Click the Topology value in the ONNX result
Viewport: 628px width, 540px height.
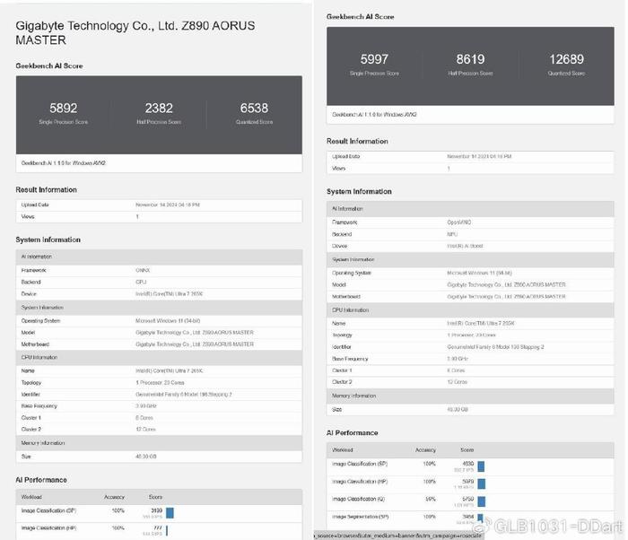pyautogui.click(x=160, y=382)
